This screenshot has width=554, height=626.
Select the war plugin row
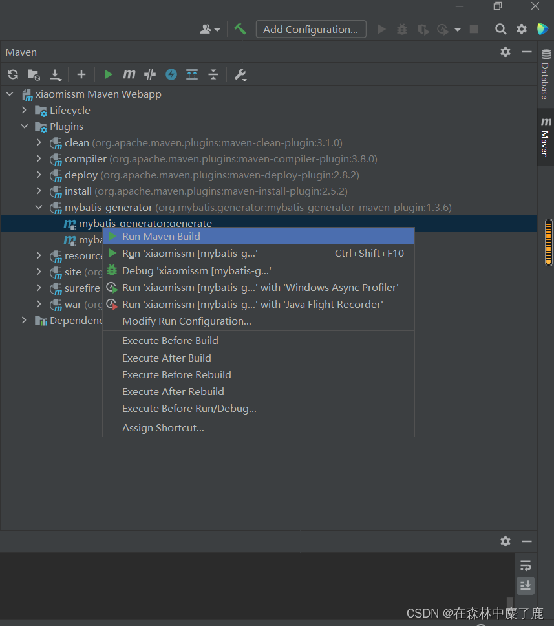[x=51, y=305]
